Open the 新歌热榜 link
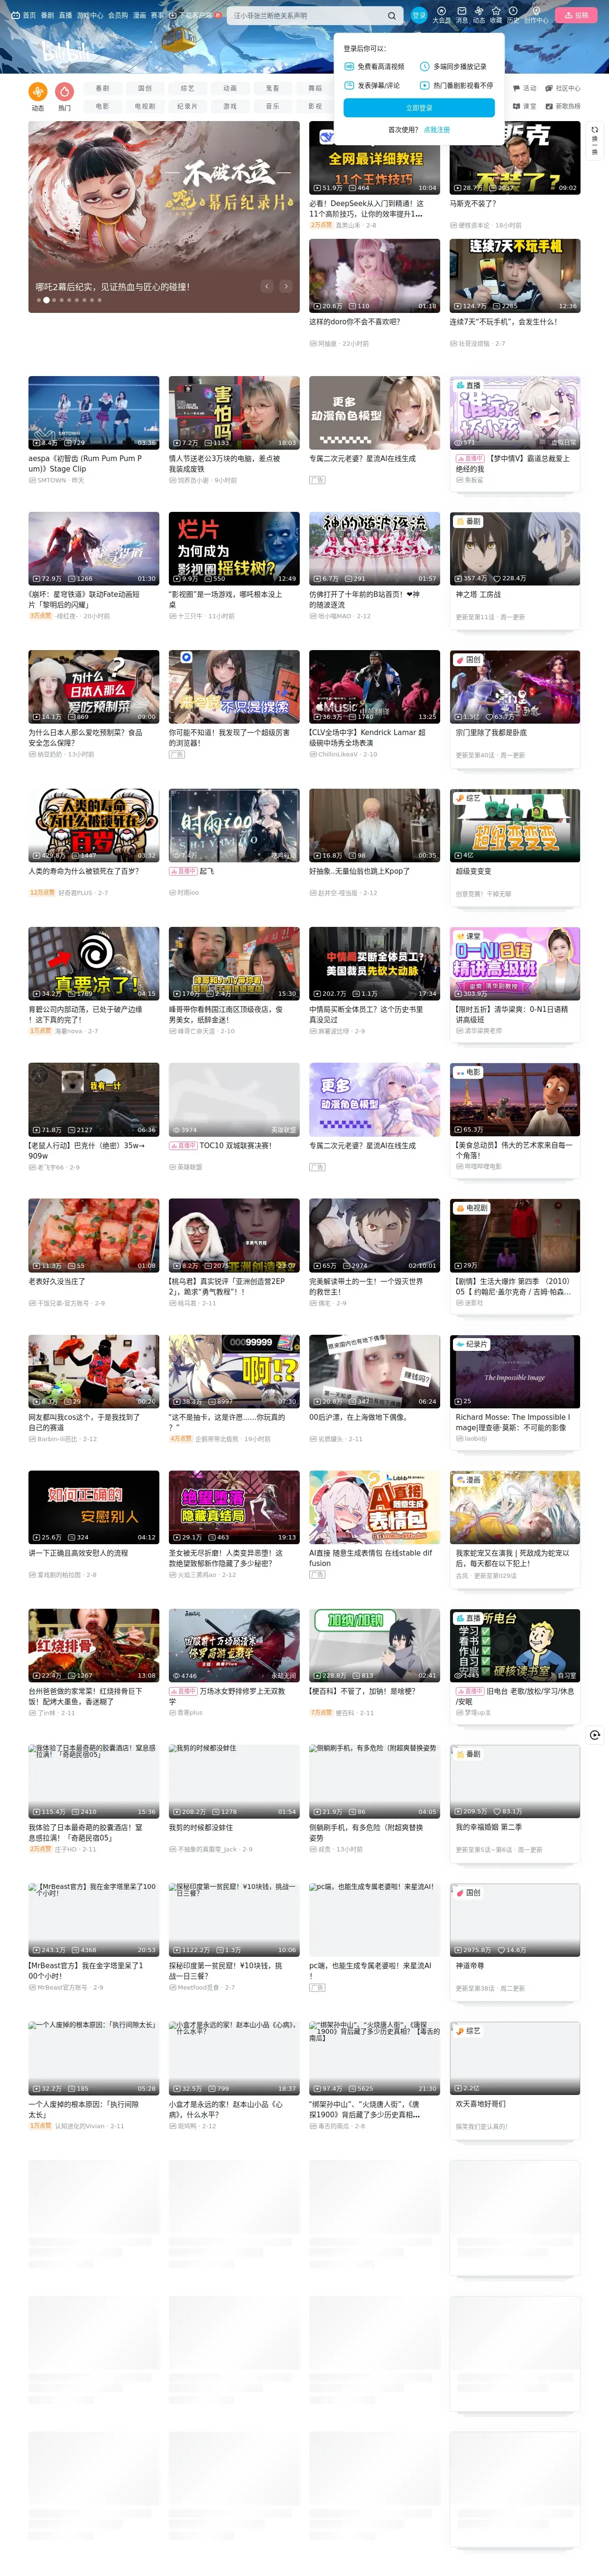 click(563, 106)
